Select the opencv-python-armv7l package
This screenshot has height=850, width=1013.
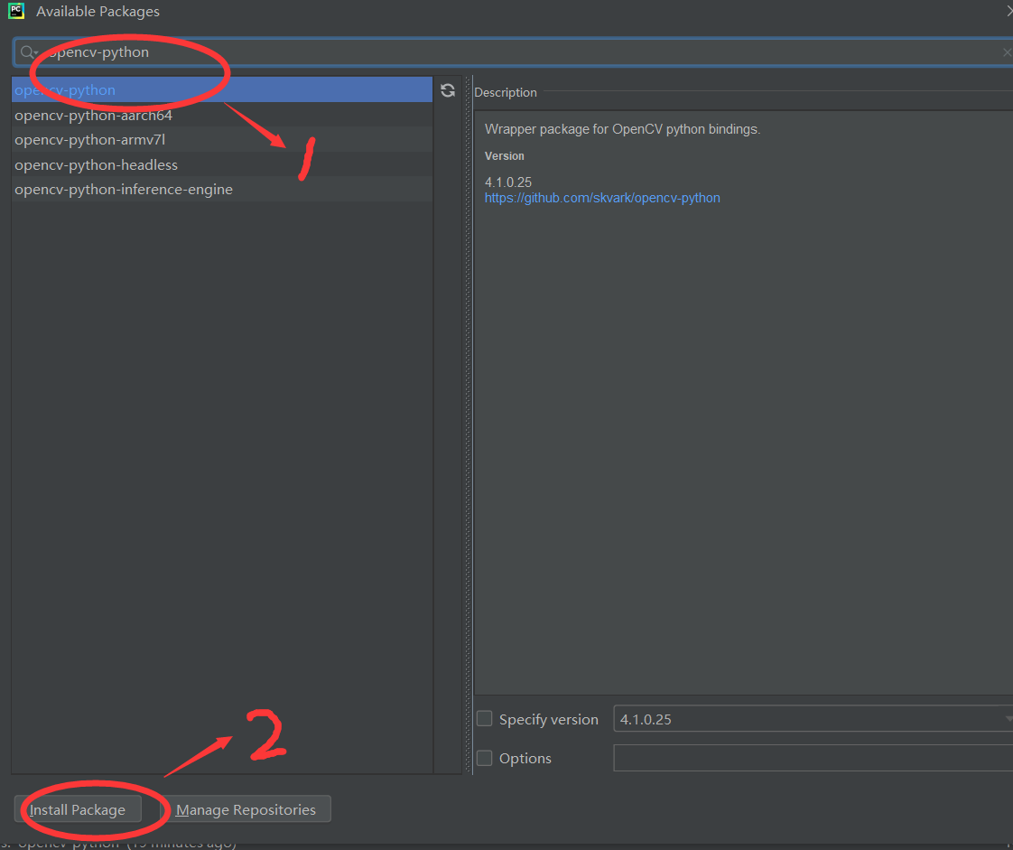click(x=90, y=139)
